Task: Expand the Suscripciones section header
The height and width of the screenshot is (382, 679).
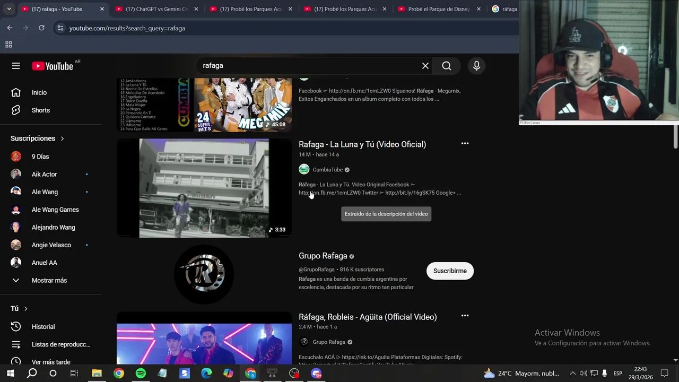Action: tap(38, 138)
